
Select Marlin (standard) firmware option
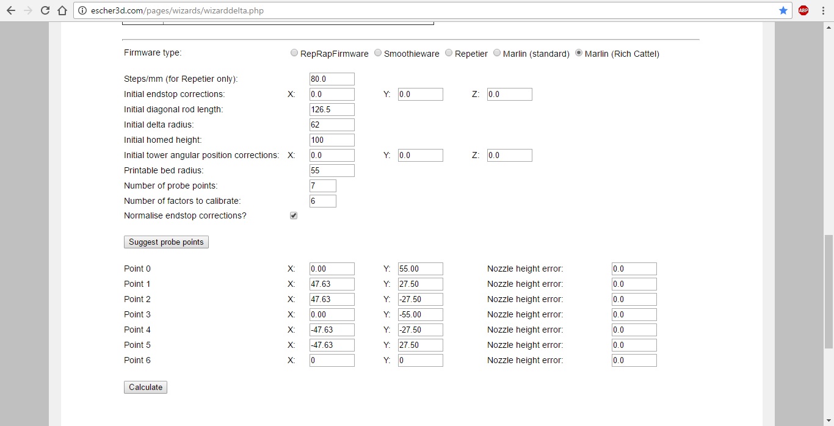[497, 53]
